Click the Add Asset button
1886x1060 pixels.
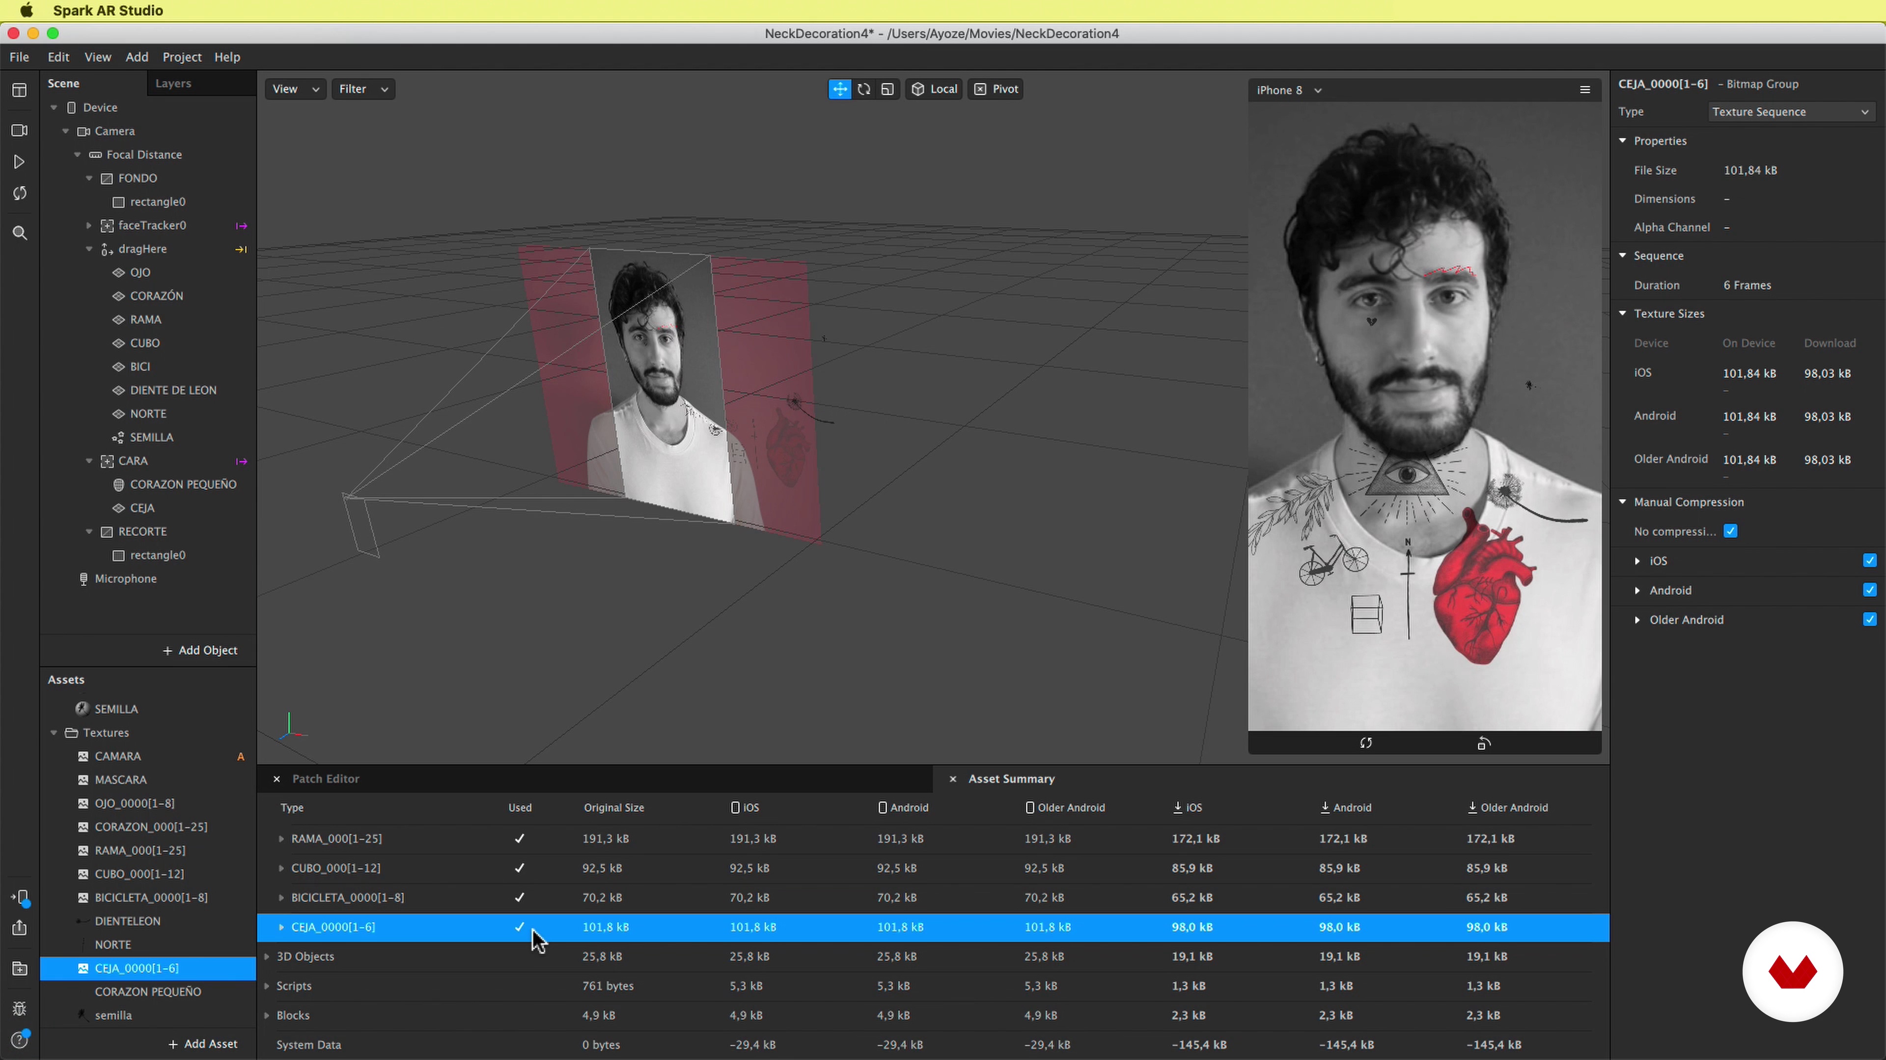[203, 1044]
